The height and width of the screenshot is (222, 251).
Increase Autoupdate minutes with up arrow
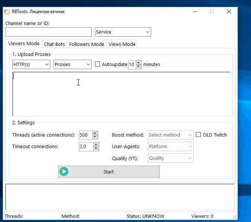click(139, 62)
